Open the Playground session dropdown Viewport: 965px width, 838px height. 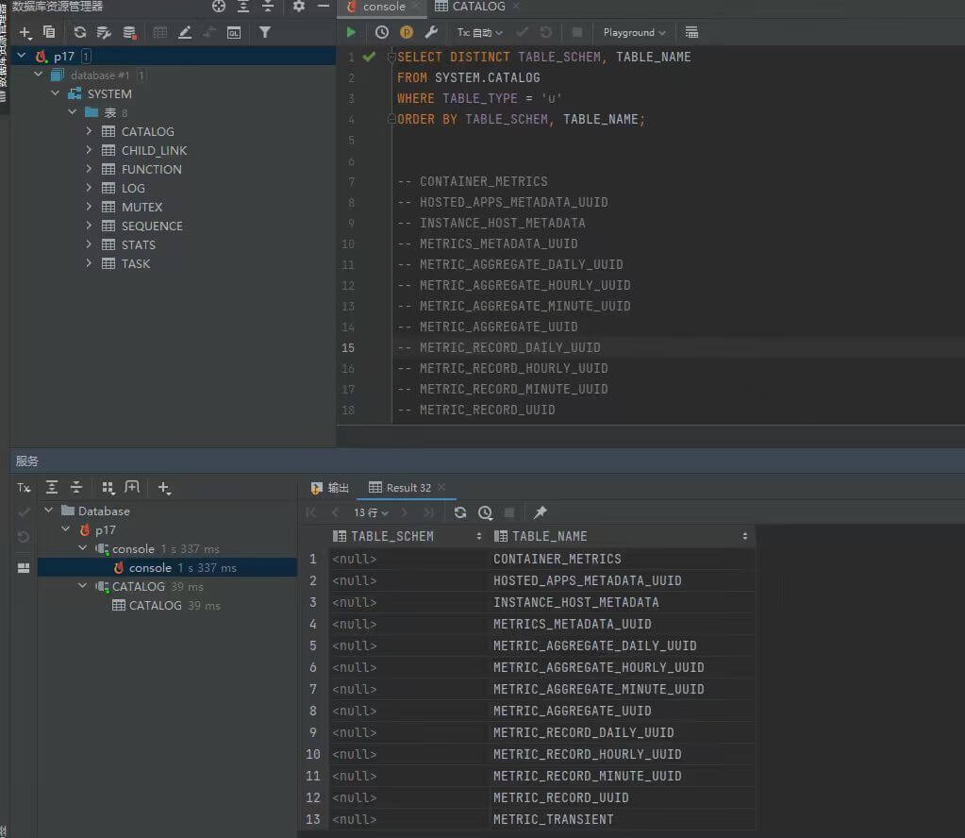pyautogui.click(x=634, y=32)
